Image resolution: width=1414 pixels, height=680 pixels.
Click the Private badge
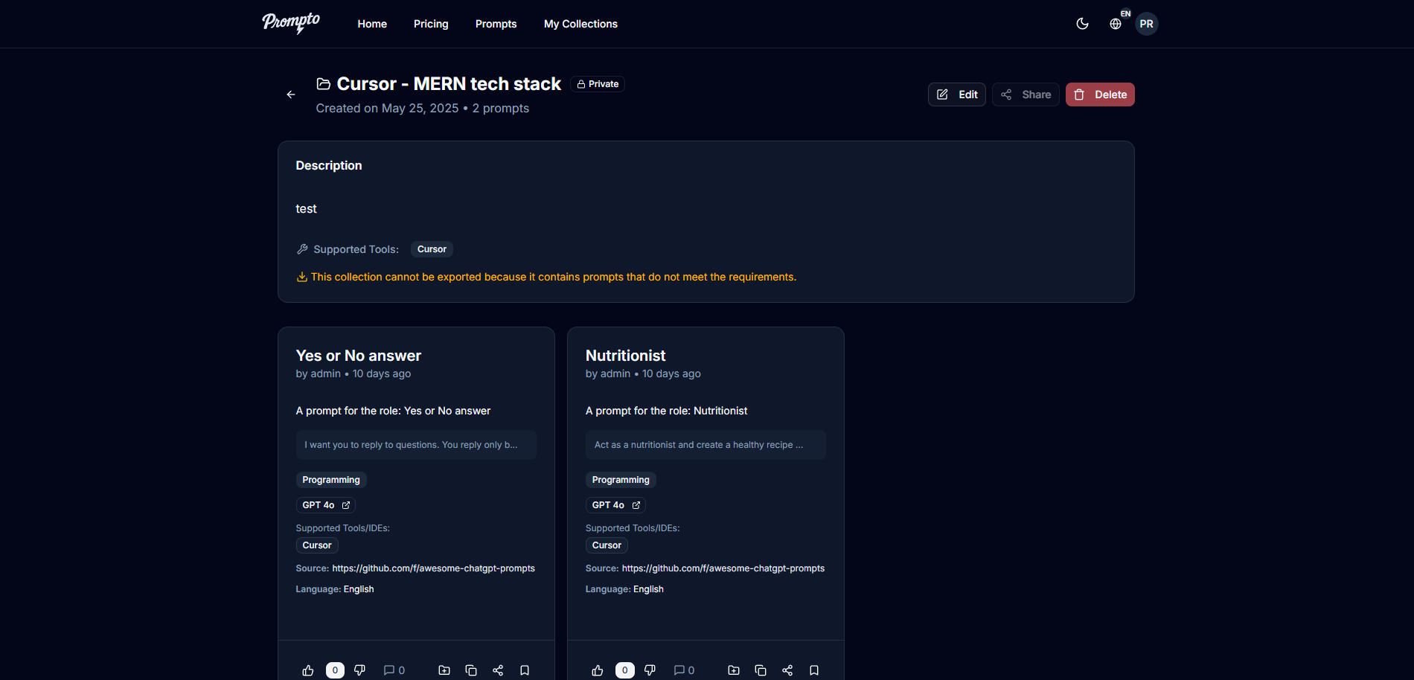[x=598, y=84]
